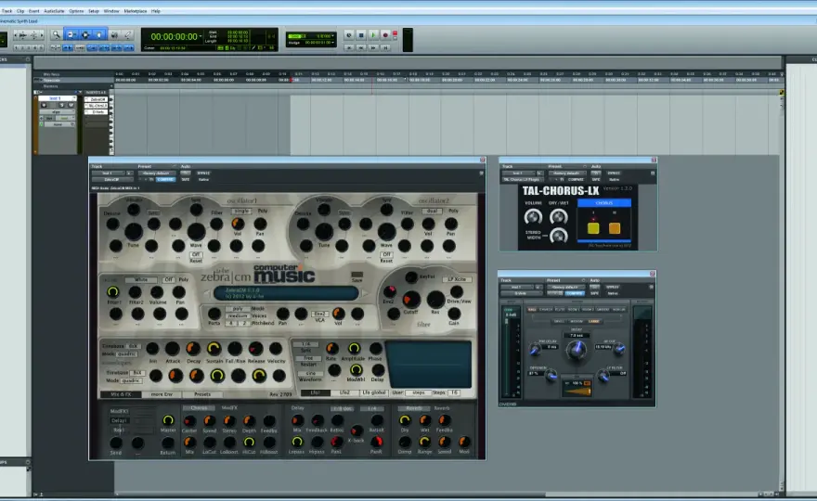Click the Bypass button in the TAL-Chorus-LX window header
Image resolution: width=817 pixels, height=501 pixels.
(614, 173)
